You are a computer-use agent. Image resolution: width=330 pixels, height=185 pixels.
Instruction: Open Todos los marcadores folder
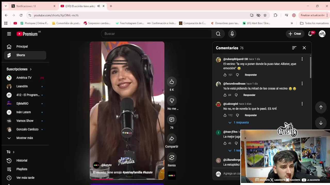(x=314, y=23)
